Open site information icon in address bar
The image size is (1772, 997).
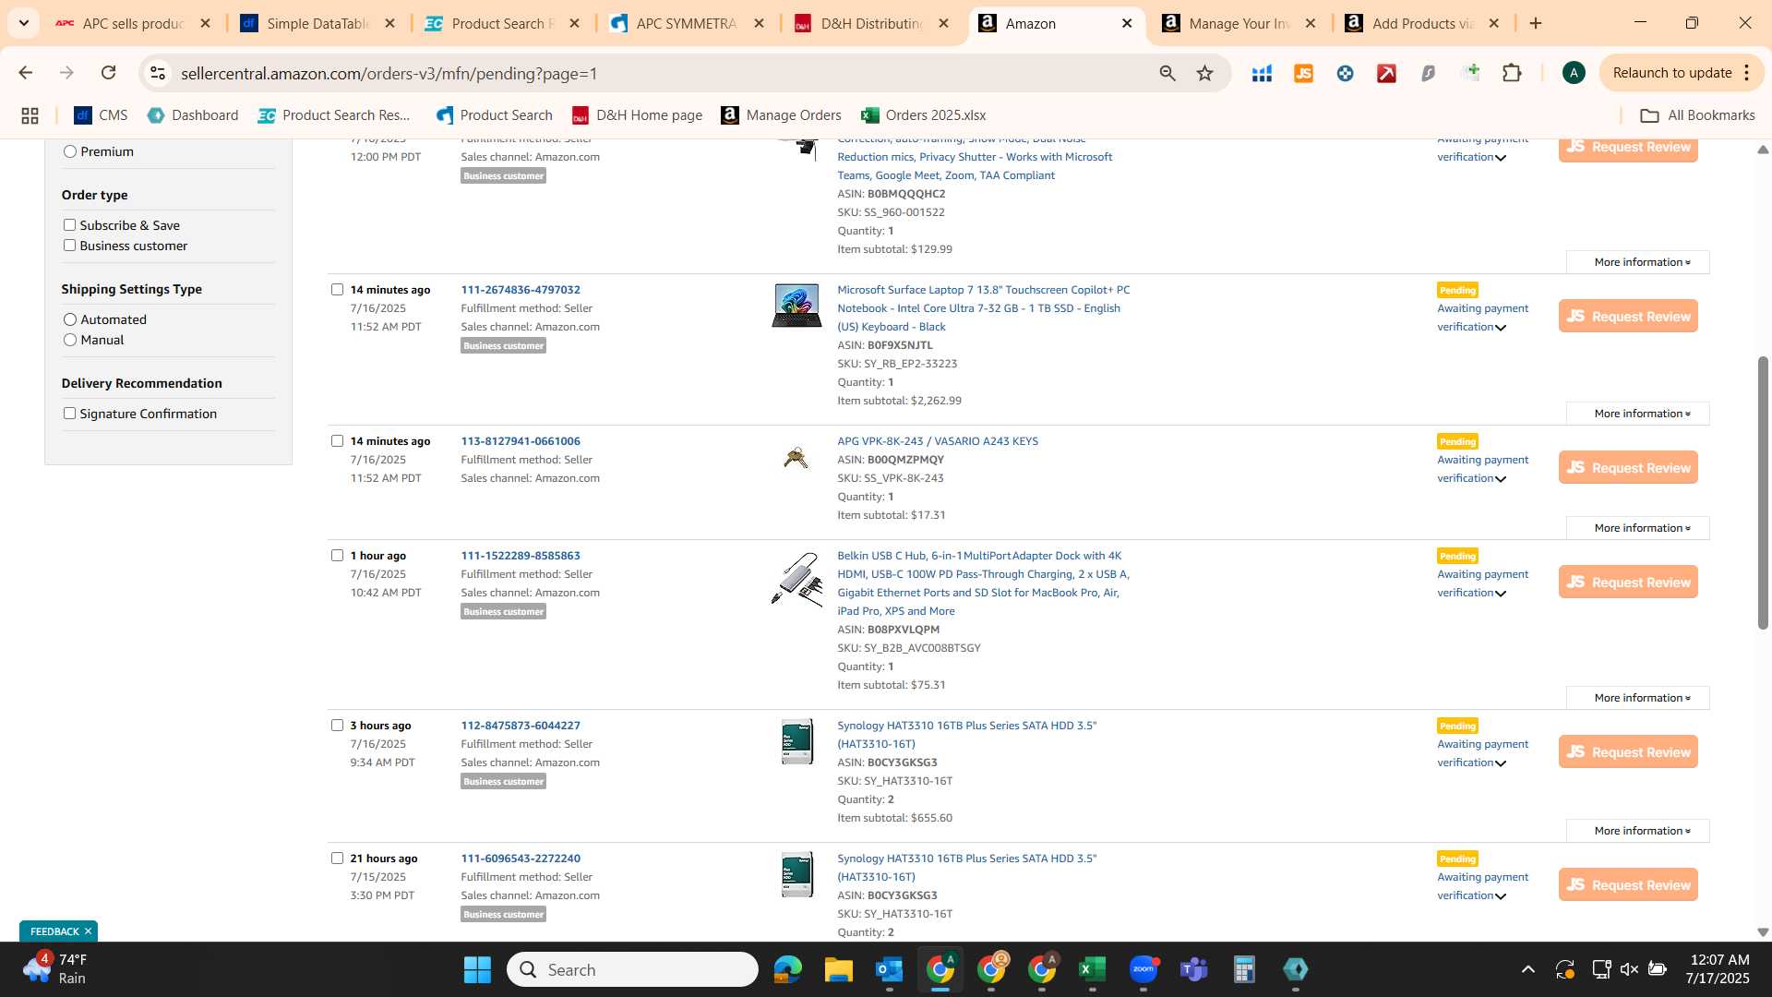[158, 73]
